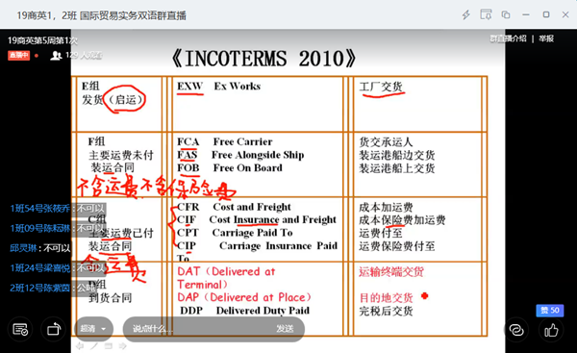Click the lightning bolt icon in title bar
The height and width of the screenshot is (353, 577).
466,14
